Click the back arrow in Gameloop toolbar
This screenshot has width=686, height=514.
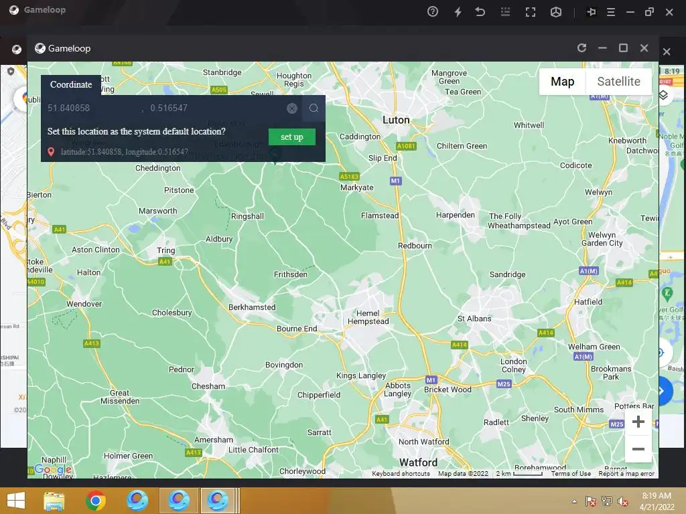tap(480, 12)
